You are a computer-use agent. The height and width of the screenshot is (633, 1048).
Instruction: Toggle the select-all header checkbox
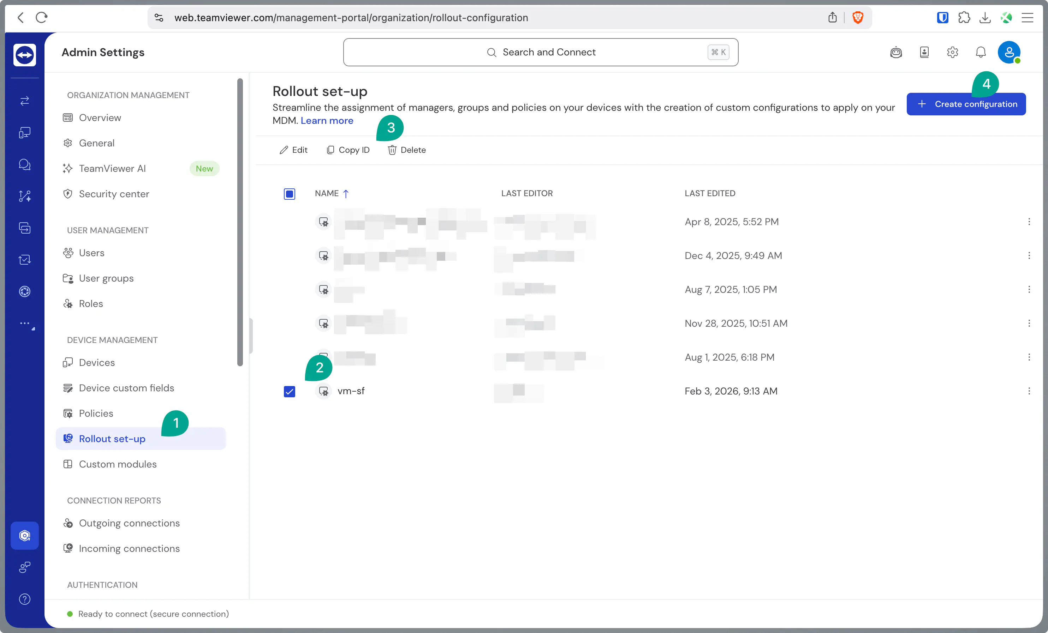tap(289, 194)
